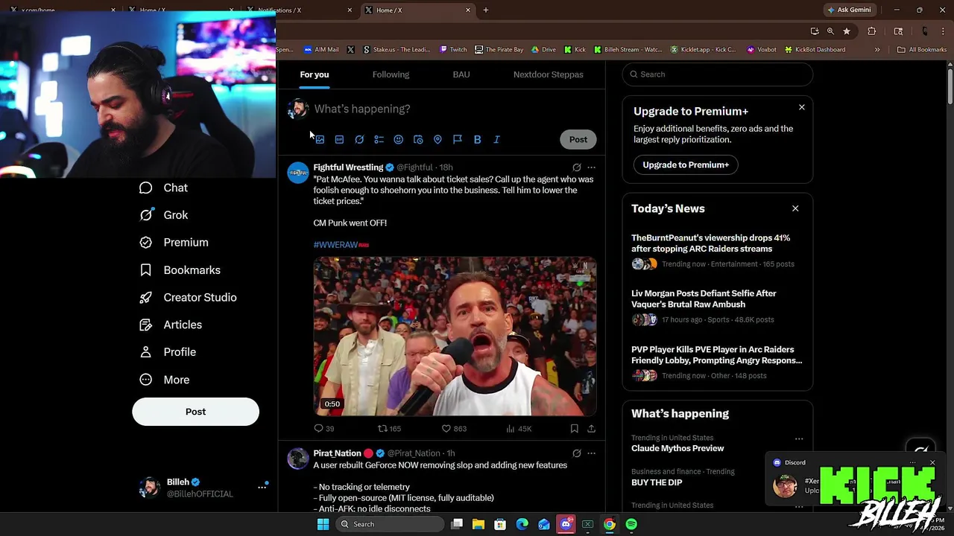Image resolution: width=954 pixels, height=536 pixels.
Task: Click the flag icon in composer
Action: [x=458, y=139]
